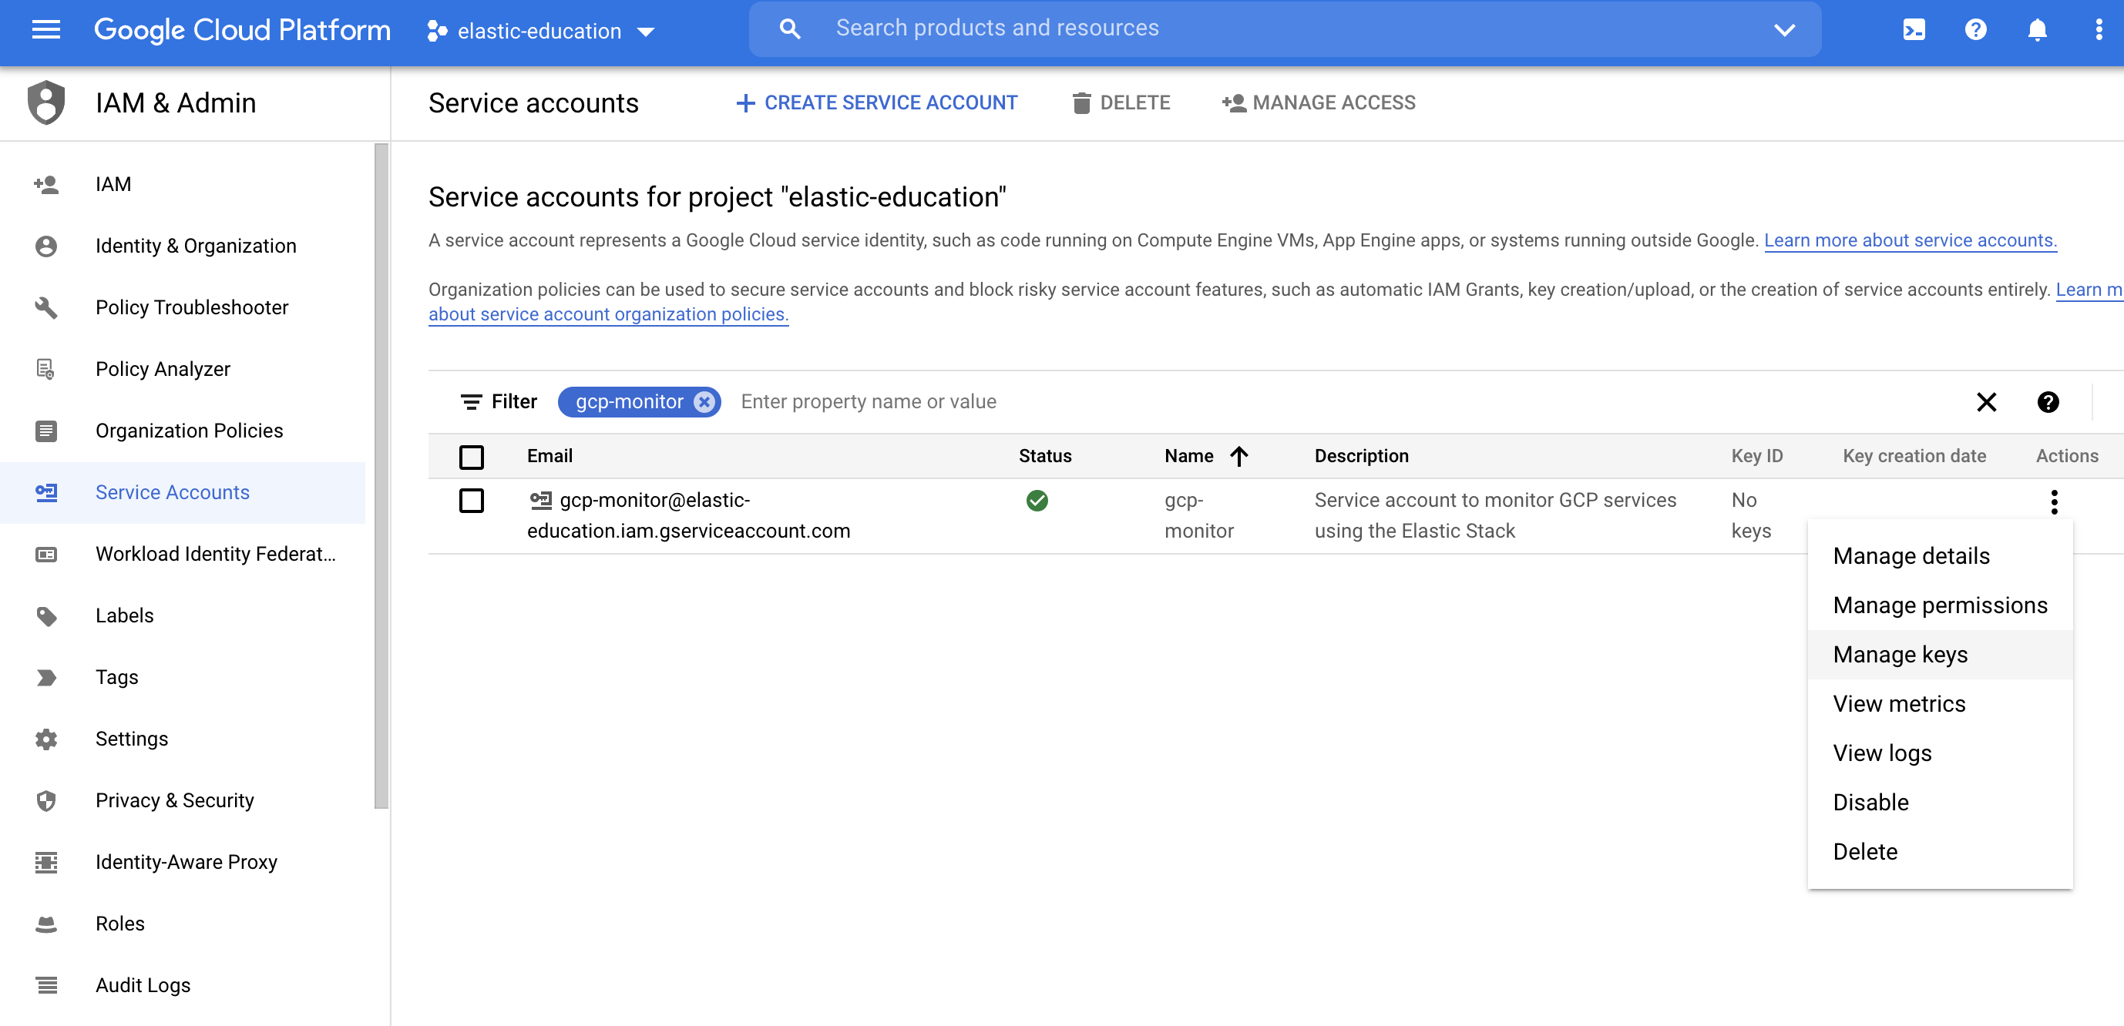Click the Roles icon in sidebar
The width and height of the screenshot is (2124, 1026).
point(48,922)
